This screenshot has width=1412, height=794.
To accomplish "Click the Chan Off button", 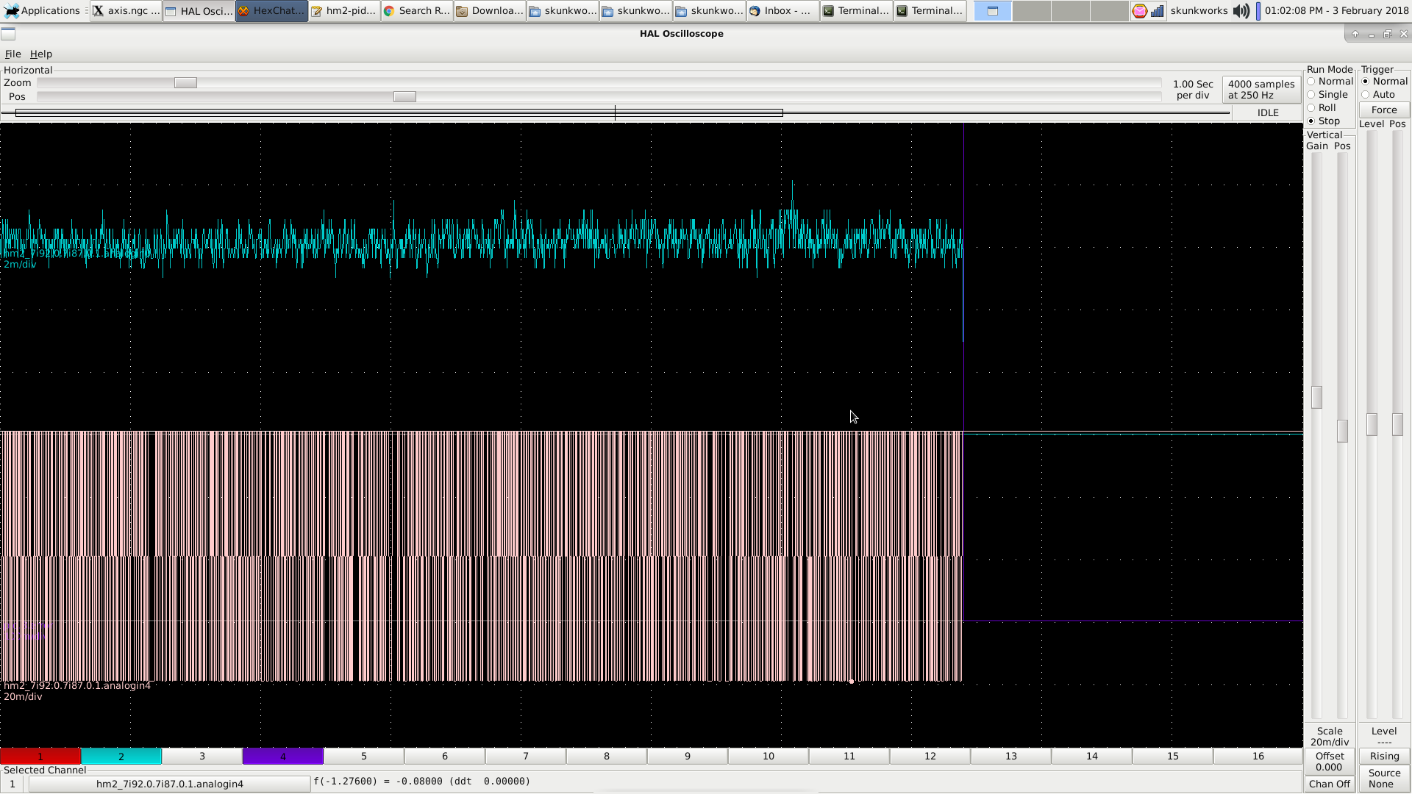I will (1329, 784).
